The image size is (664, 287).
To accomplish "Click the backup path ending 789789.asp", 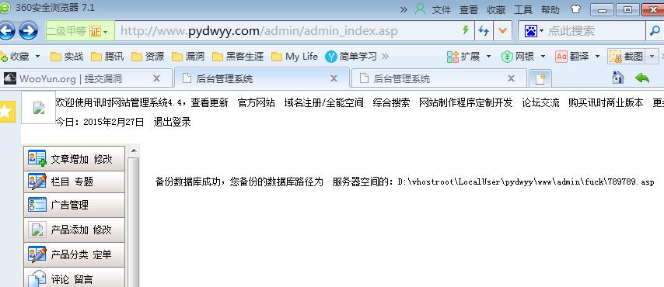I will point(526,182).
